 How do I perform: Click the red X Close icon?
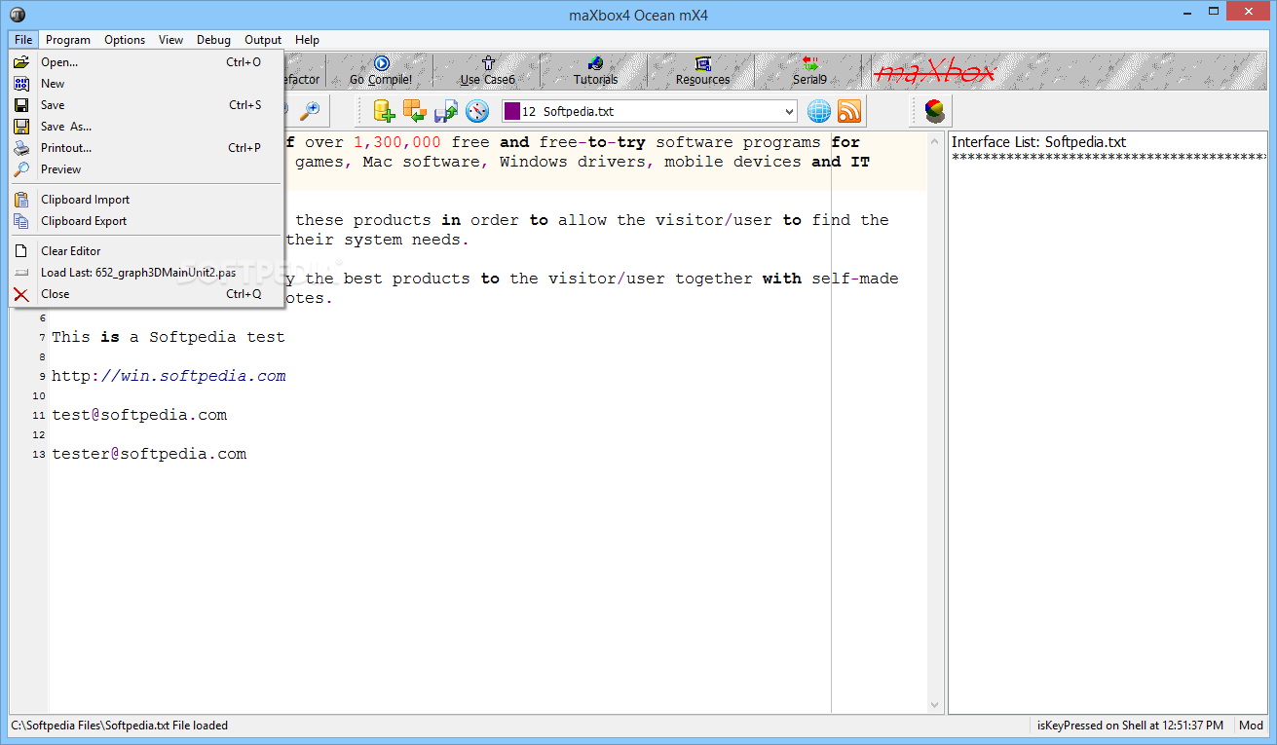pos(21,294)
